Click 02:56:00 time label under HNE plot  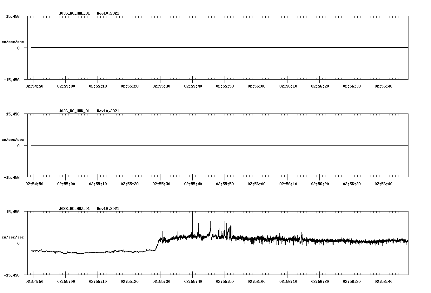coord(256,86)
